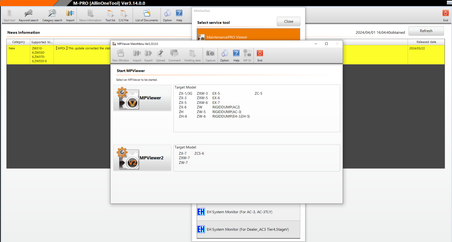
Task: Open Option in MPViewer MainMenu toolbar
Action: tap(225, 55)
